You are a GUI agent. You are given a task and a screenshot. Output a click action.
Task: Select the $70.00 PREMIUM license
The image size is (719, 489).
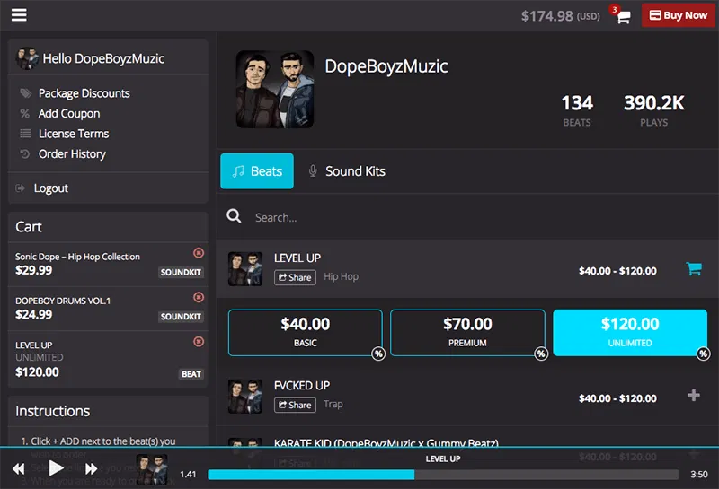pos(467,332)
